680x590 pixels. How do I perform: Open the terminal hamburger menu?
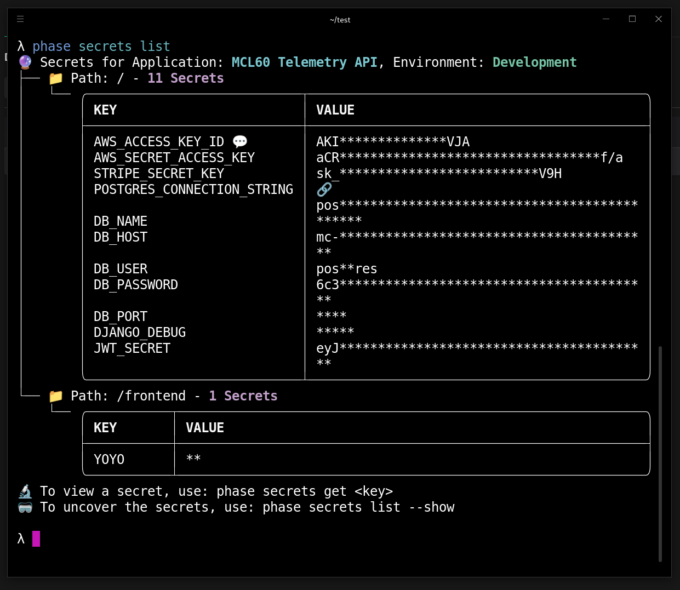click(20, 19)
